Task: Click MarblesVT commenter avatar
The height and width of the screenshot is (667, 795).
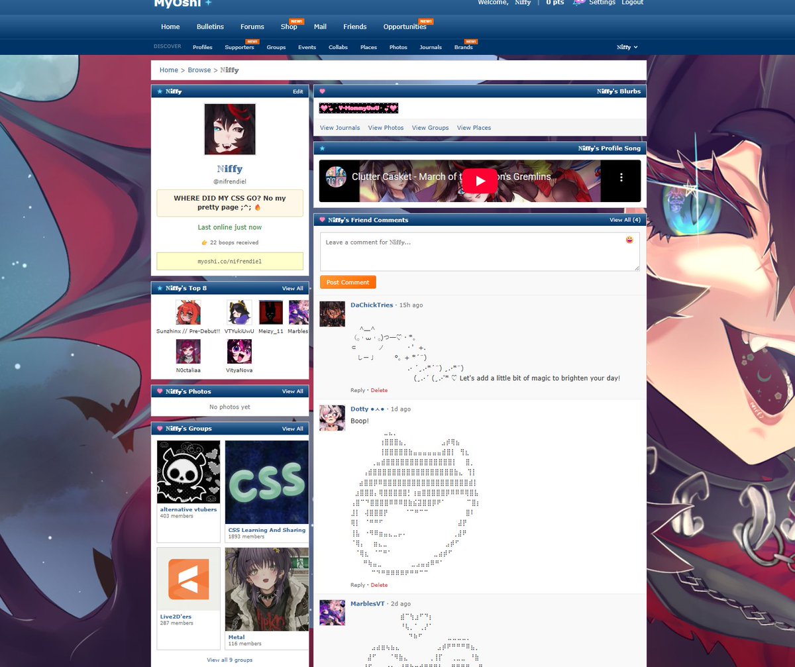Action: (x=333, y=613)
